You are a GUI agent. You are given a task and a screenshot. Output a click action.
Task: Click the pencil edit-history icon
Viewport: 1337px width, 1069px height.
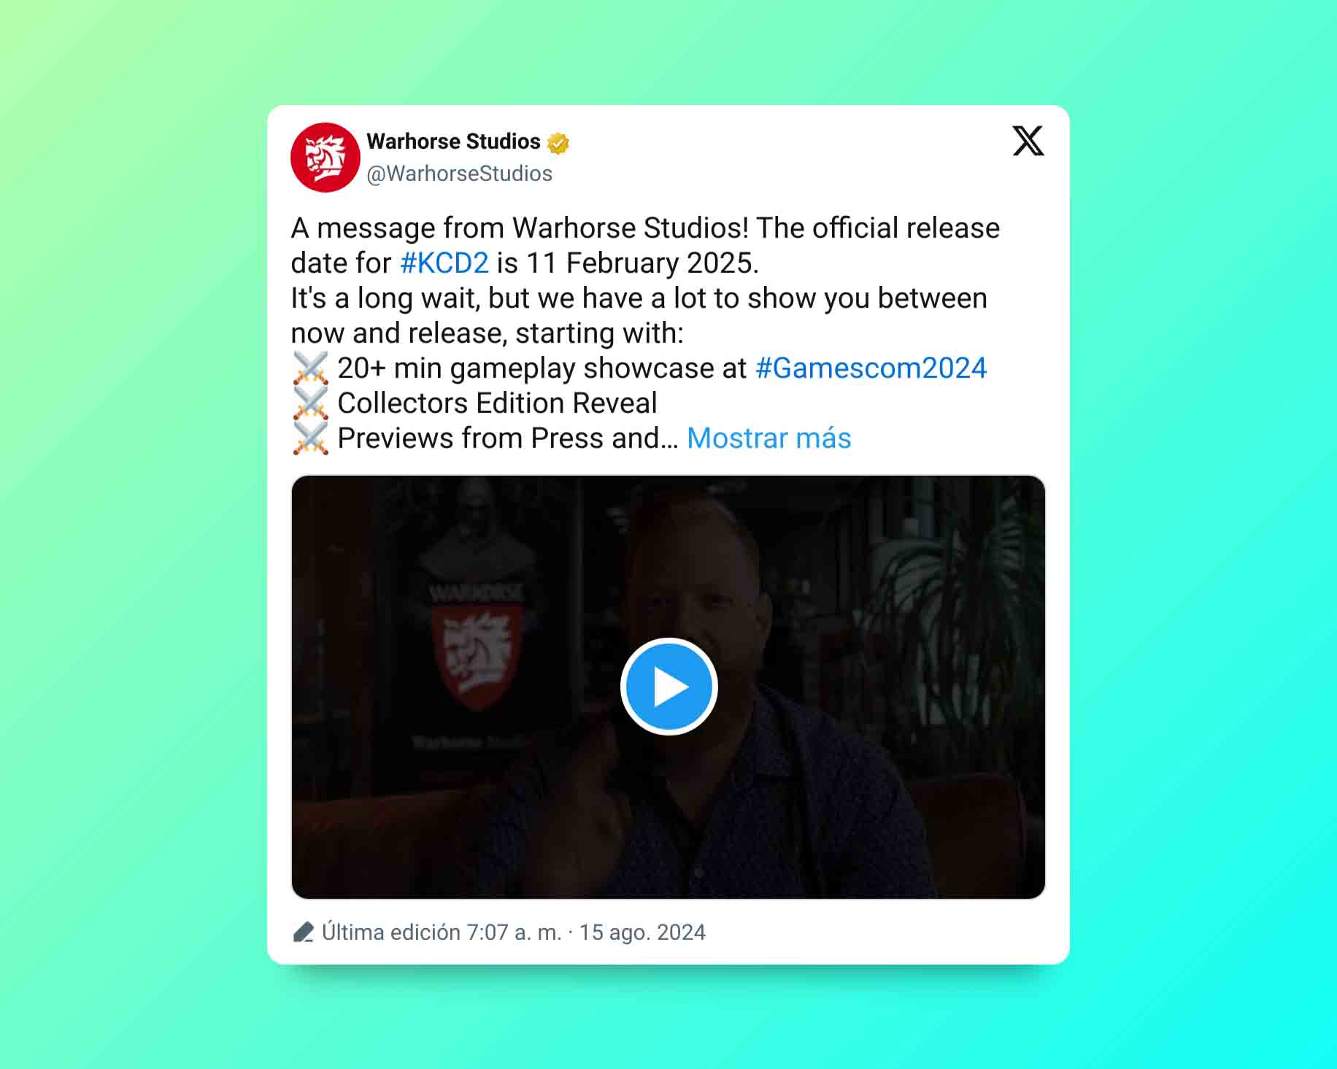[x=303, y=933]
